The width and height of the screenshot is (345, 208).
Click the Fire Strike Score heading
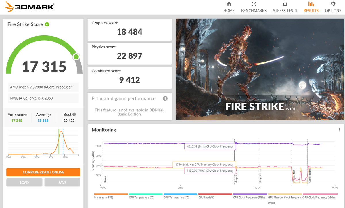tap(25, 24)
